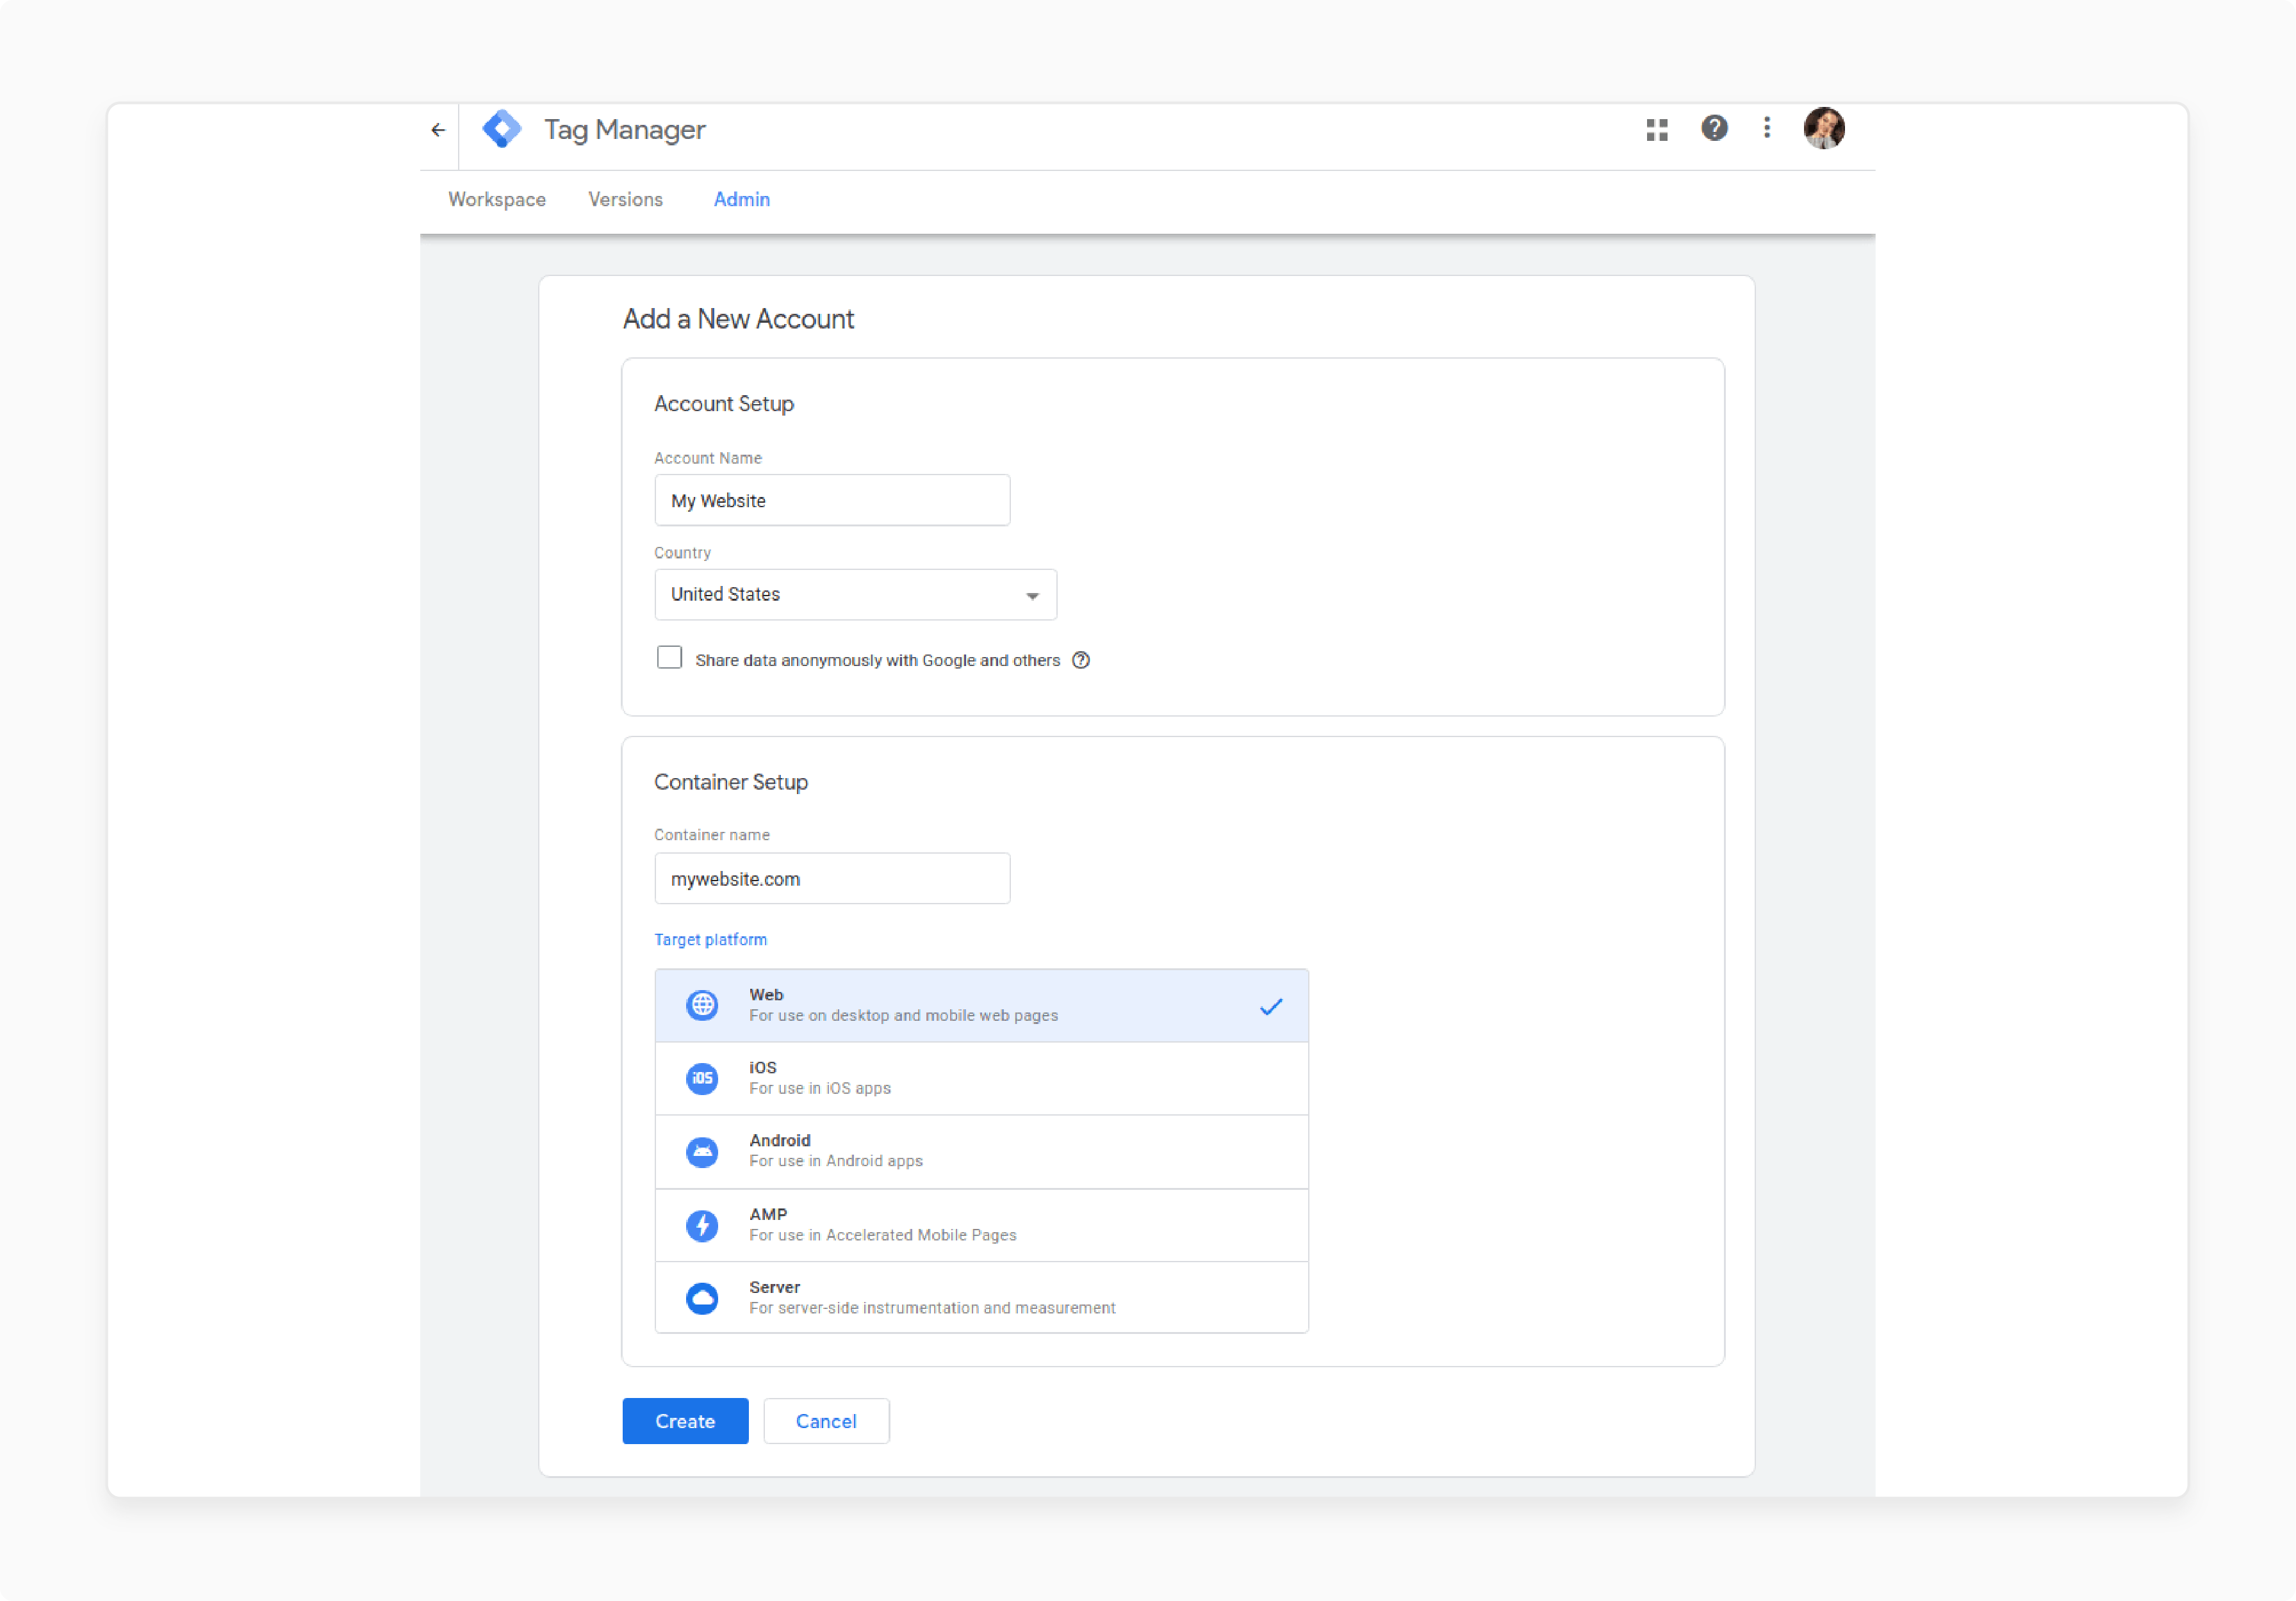Viewport: 2296px width, 1601px height.
Task: Click the Web globe icon
Action: pos(702,1004)
